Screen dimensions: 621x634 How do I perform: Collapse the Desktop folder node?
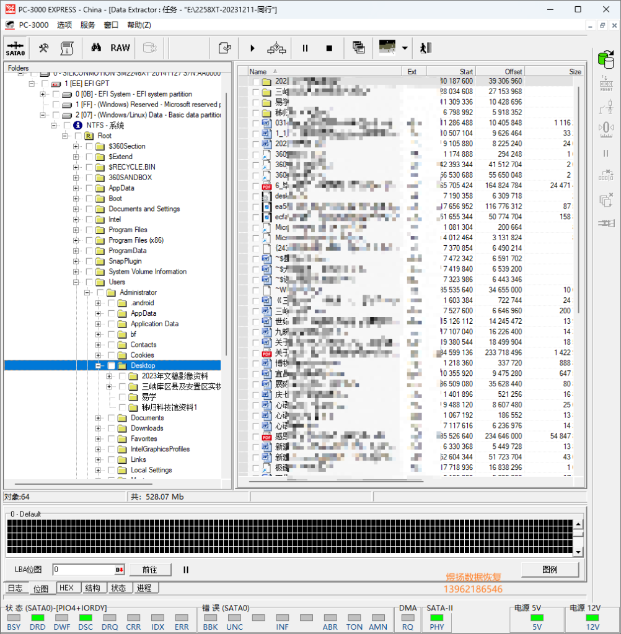pos(97,365)
